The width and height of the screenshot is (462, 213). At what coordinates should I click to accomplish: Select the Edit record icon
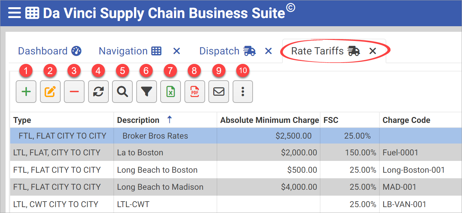tap(50, 91)
